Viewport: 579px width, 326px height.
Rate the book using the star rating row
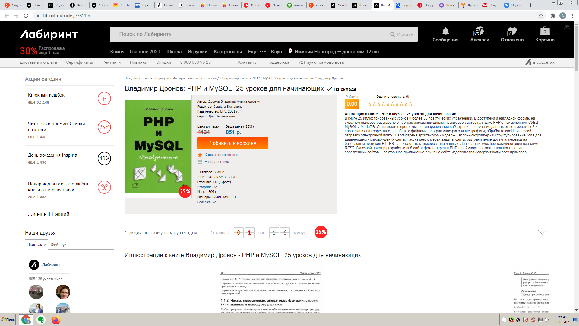(390, 104)
